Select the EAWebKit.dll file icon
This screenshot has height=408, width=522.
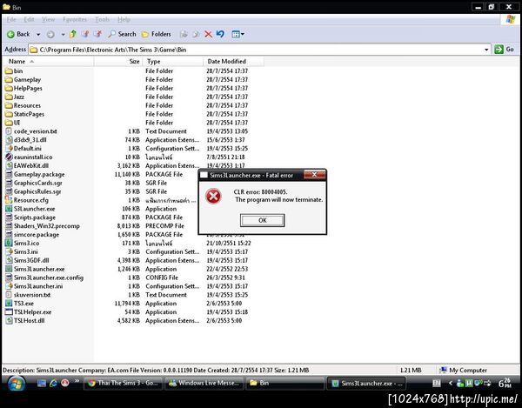click(x=9, y=166)
